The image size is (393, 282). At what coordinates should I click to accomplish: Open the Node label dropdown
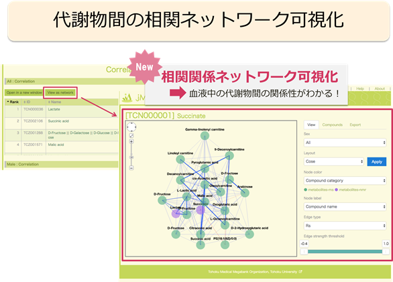tap(345, 206)
